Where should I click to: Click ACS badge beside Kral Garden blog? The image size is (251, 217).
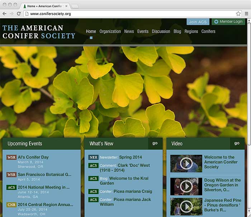point(93,178)
